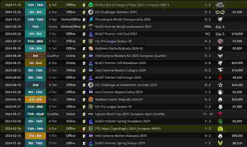Open BLAST Premier: Fall Showdown 2024 link
Viewport: 247px width, 147px height.
(120, 63)
